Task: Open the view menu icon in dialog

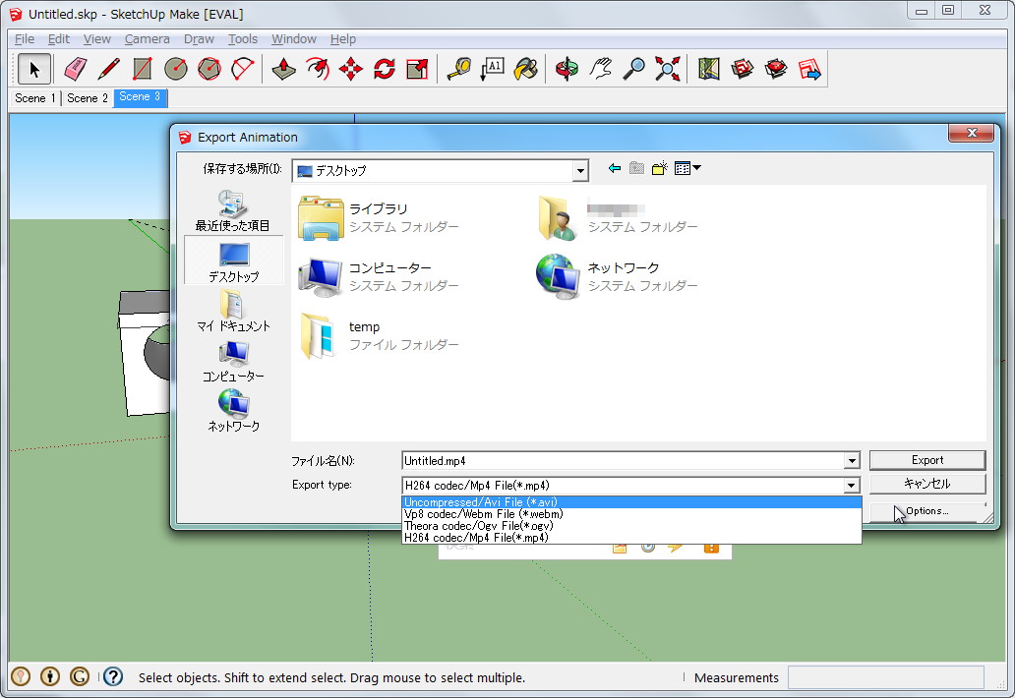Action: [687, 168]
